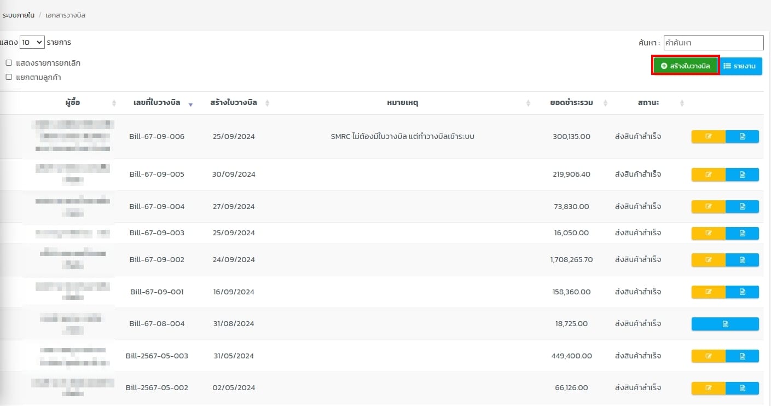This screenshot has height=406, width=771.
Task: Click edit icon for Bill-2567-05-003
Action: pyautogui.click(x=709, y=356)
